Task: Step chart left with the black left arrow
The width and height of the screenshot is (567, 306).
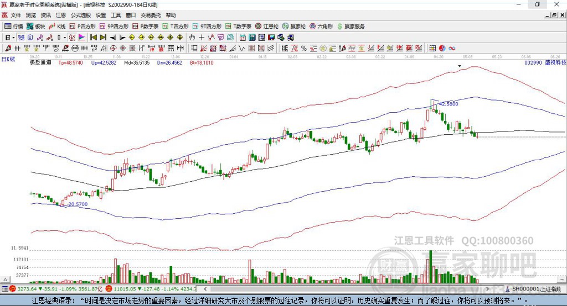Action: click(113, 38)
